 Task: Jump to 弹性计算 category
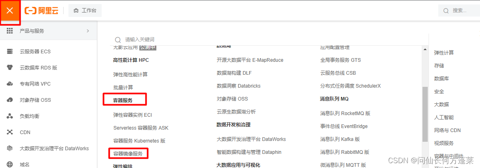[444, 52]
